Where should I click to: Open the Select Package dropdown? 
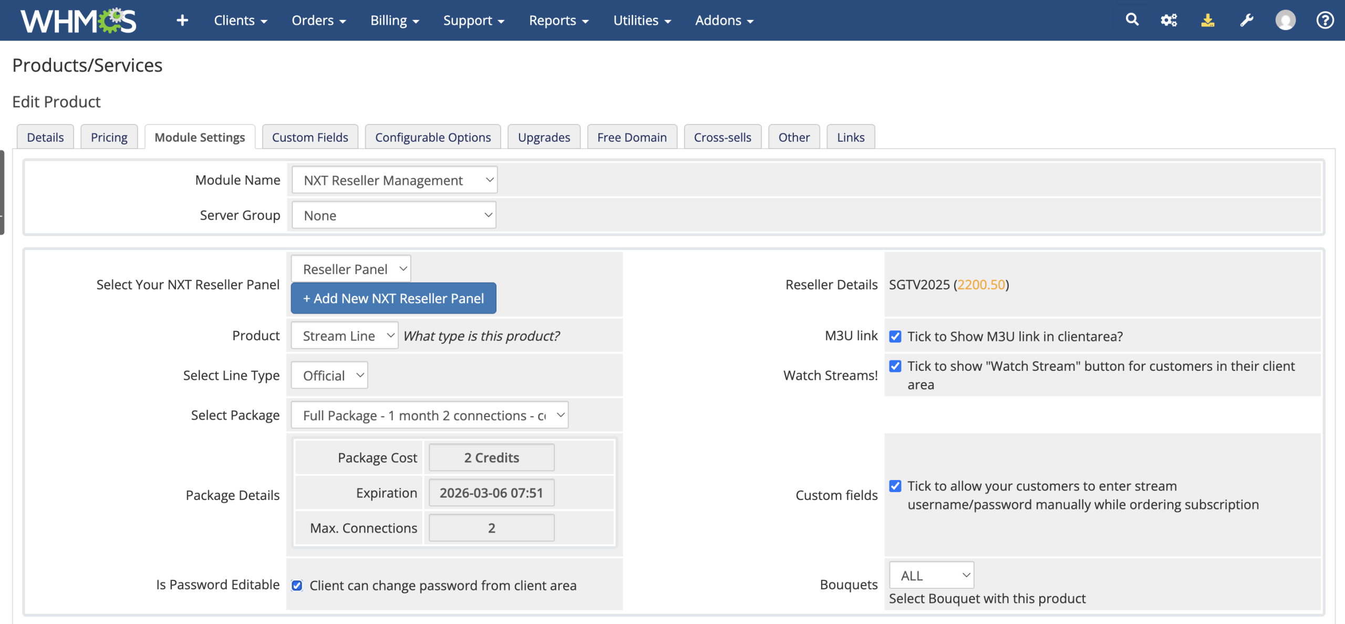tap(430, 415)
